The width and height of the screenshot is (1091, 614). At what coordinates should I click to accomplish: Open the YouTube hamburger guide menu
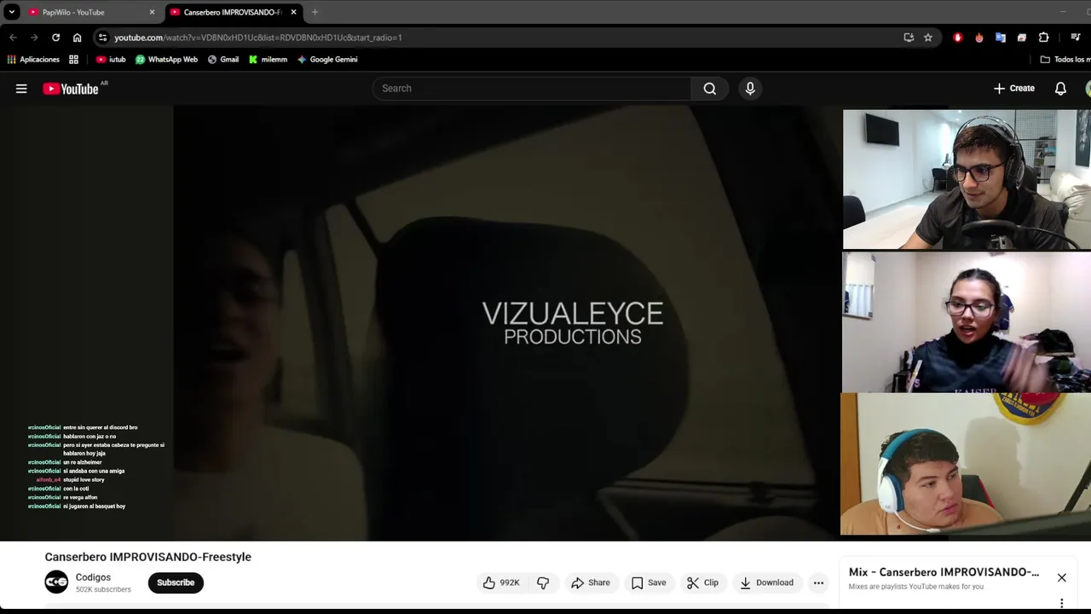[x=21, y=89]
